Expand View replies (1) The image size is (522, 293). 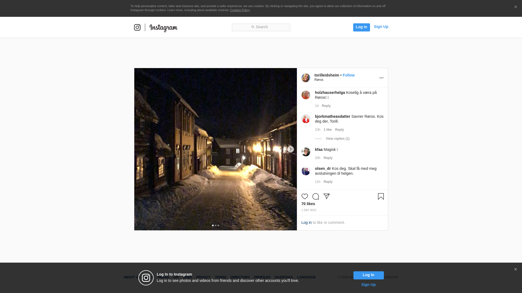[338, 139]
